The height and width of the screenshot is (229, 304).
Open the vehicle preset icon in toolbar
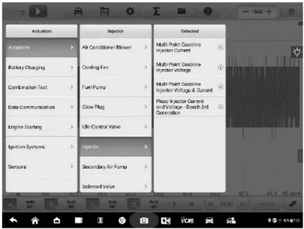[x=78, y=11]
